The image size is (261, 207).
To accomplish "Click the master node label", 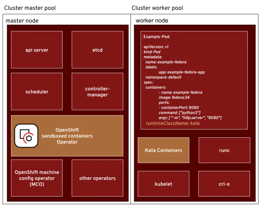I will [x=22, y=21].
